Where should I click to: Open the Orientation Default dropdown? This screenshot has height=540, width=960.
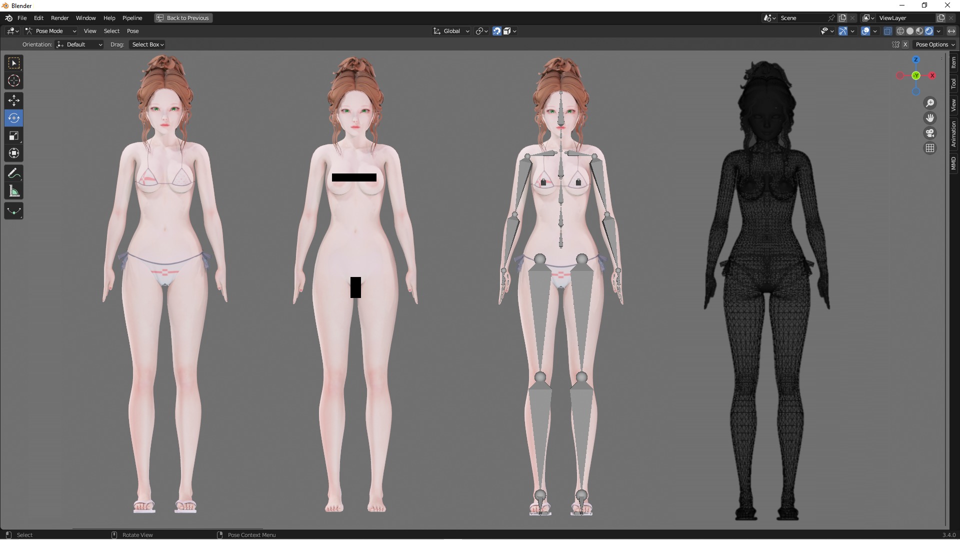pos(79,44)
